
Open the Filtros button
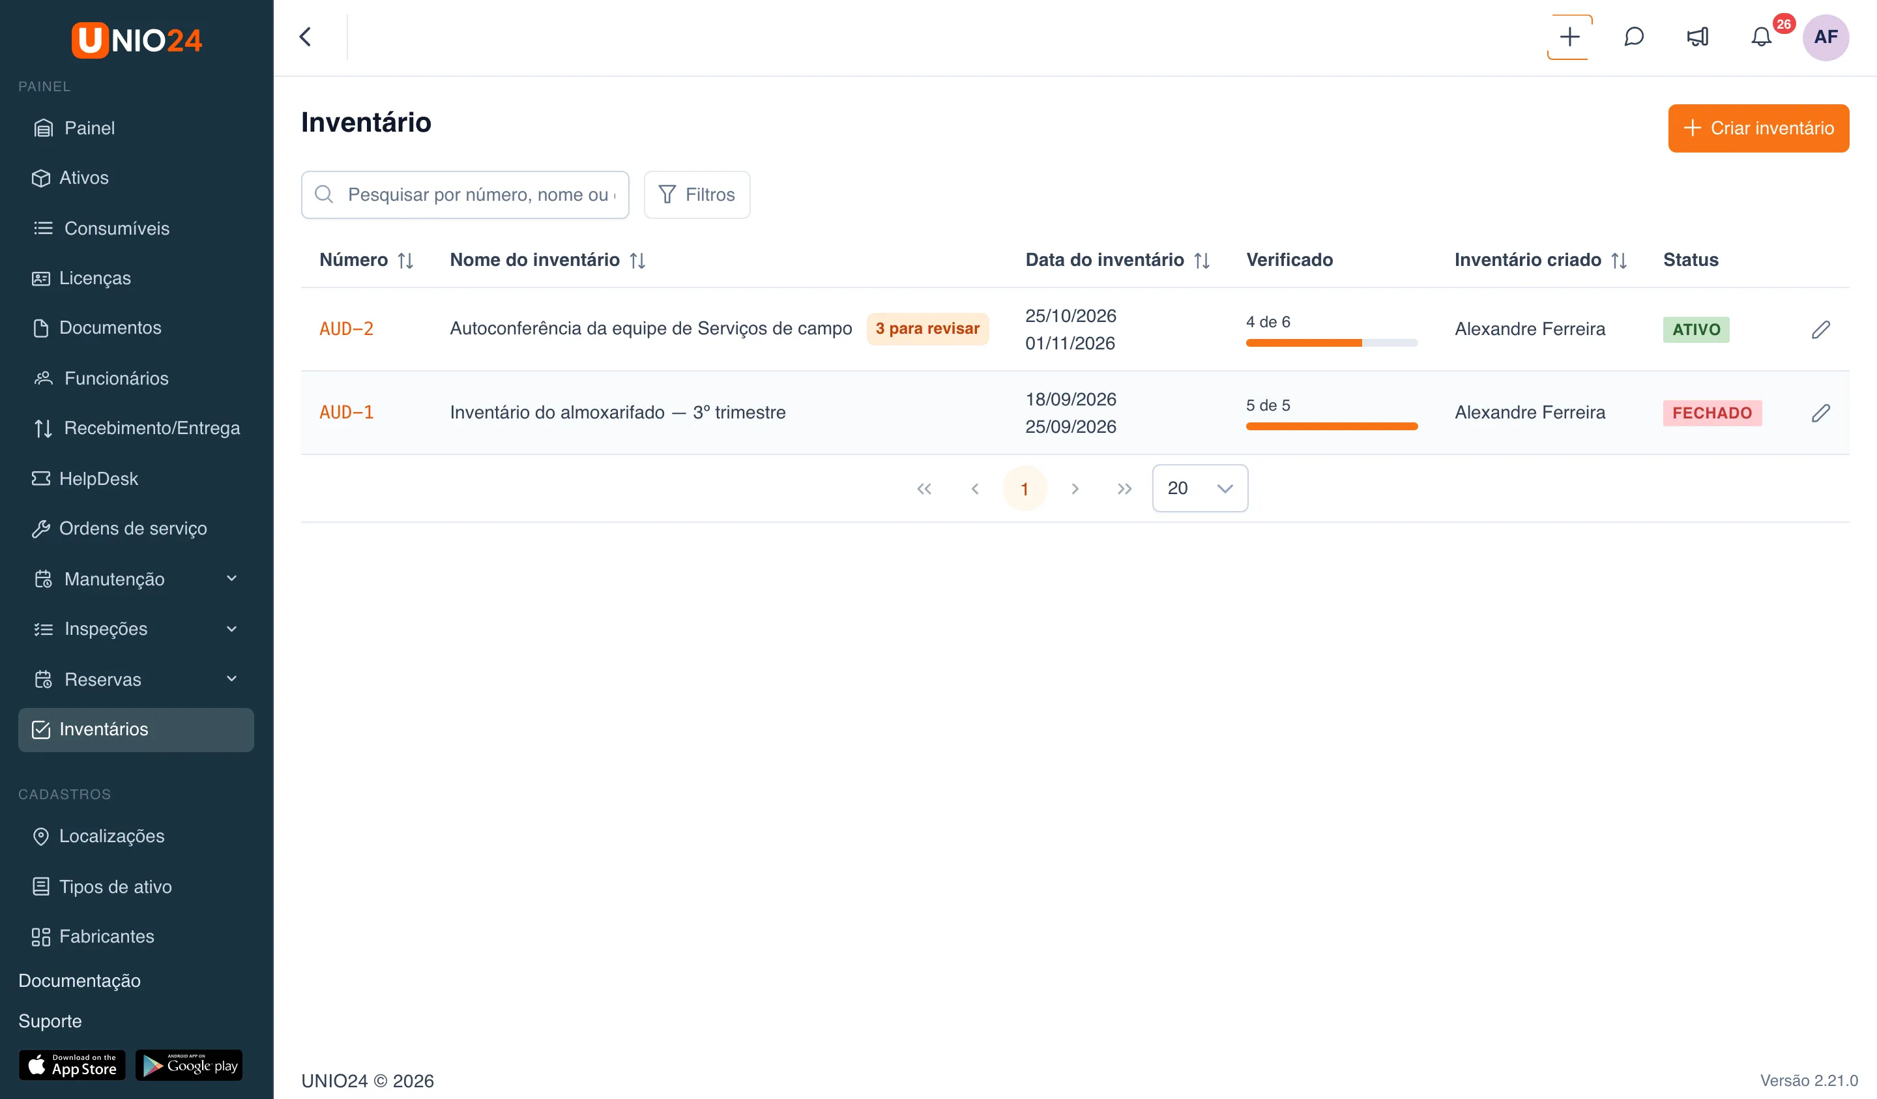[697, 194]
